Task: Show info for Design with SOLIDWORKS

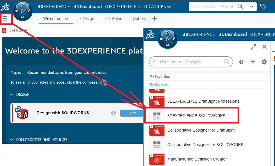Action: 113,113
